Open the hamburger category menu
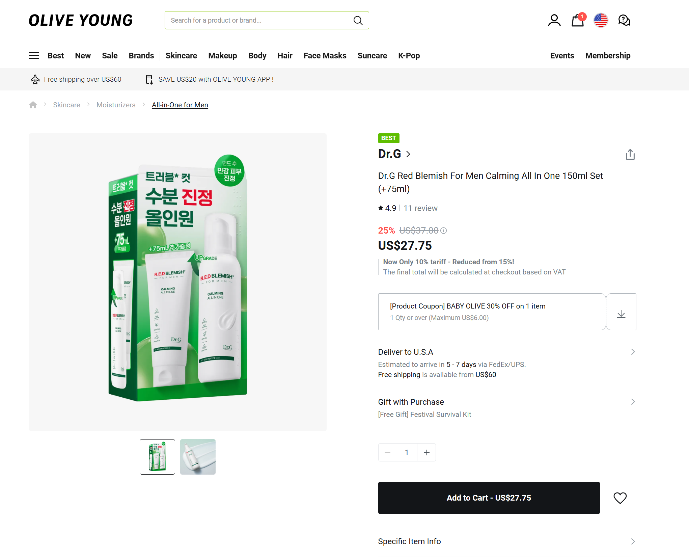The width and height of the screenshot is (689, 559). pos(34,56)
